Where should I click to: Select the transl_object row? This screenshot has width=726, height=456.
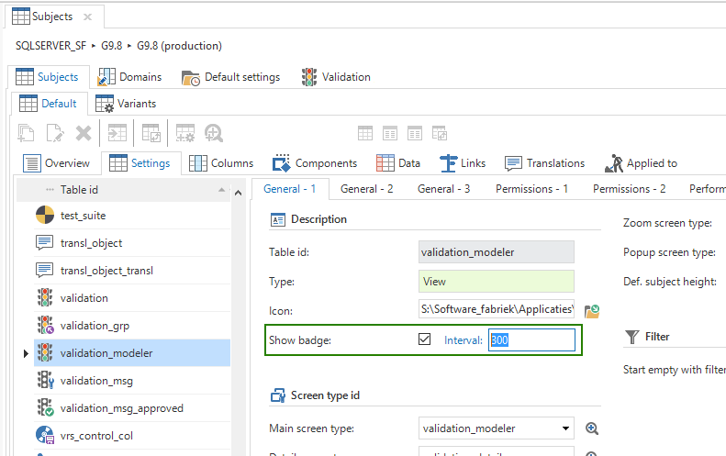pyautogui.click(x=132, y=243)
